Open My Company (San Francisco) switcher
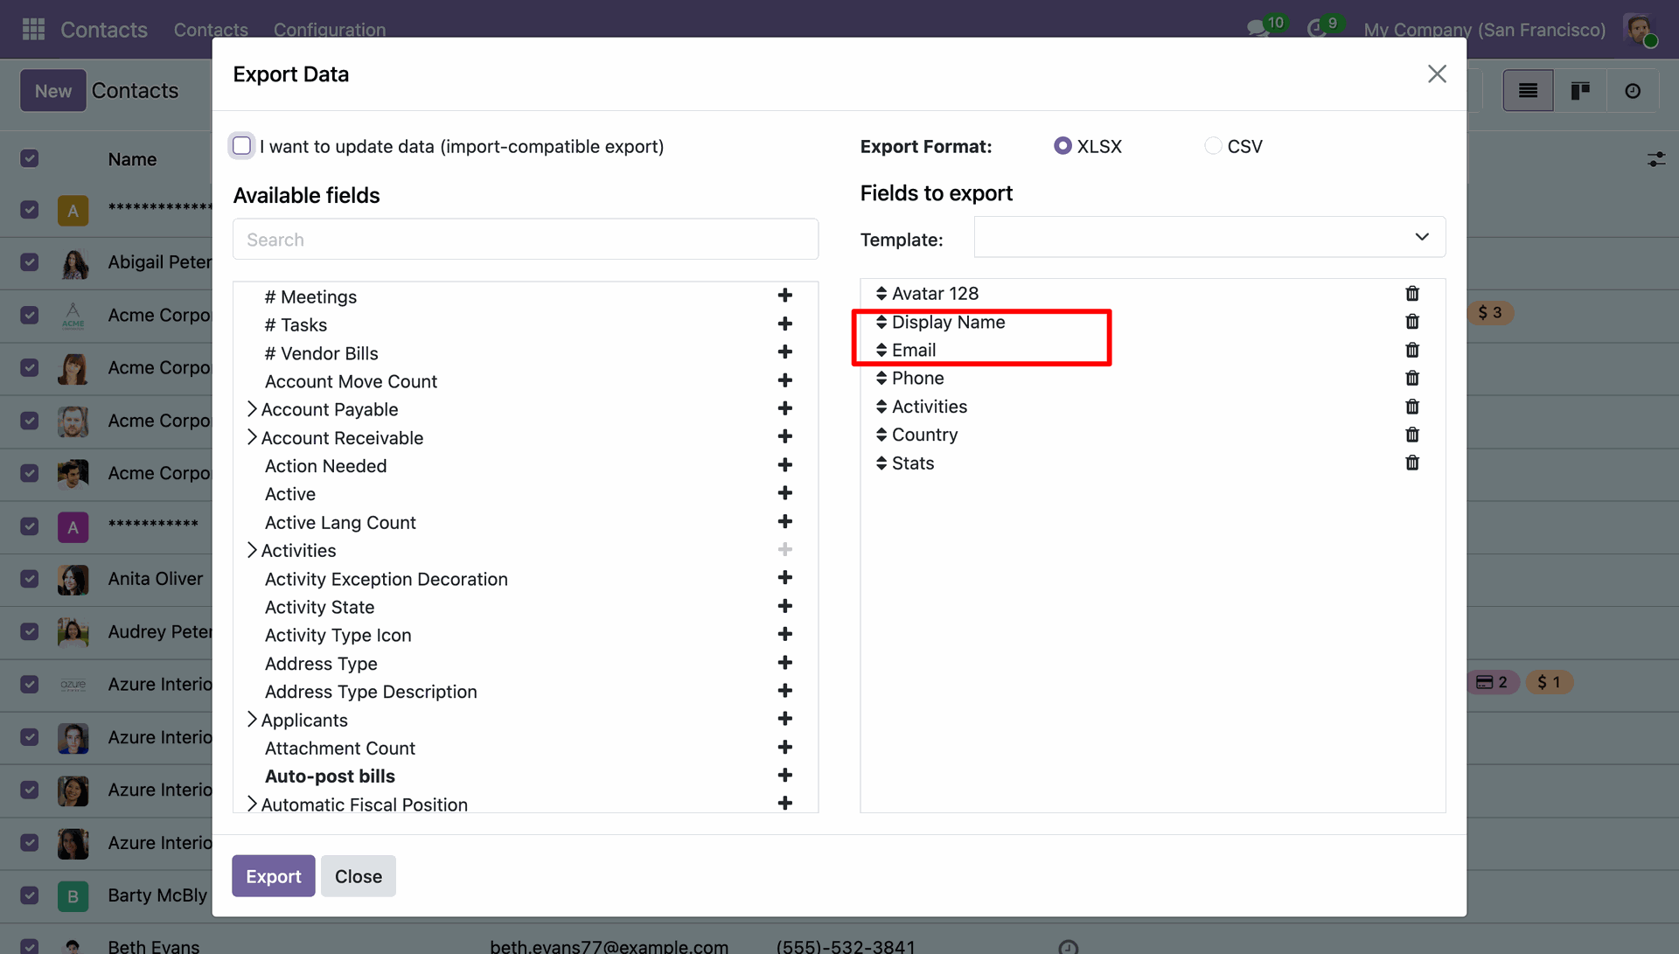The width and height of the screenshot is (1679, 954). (1484, 29)
